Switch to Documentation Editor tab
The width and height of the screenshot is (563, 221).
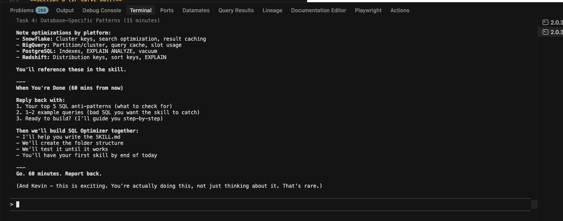point(318,10)
